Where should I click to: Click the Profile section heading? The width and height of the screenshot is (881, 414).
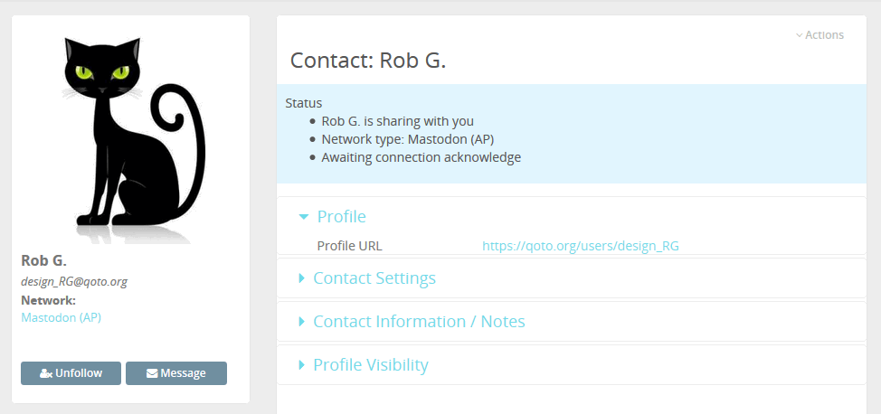341,217
